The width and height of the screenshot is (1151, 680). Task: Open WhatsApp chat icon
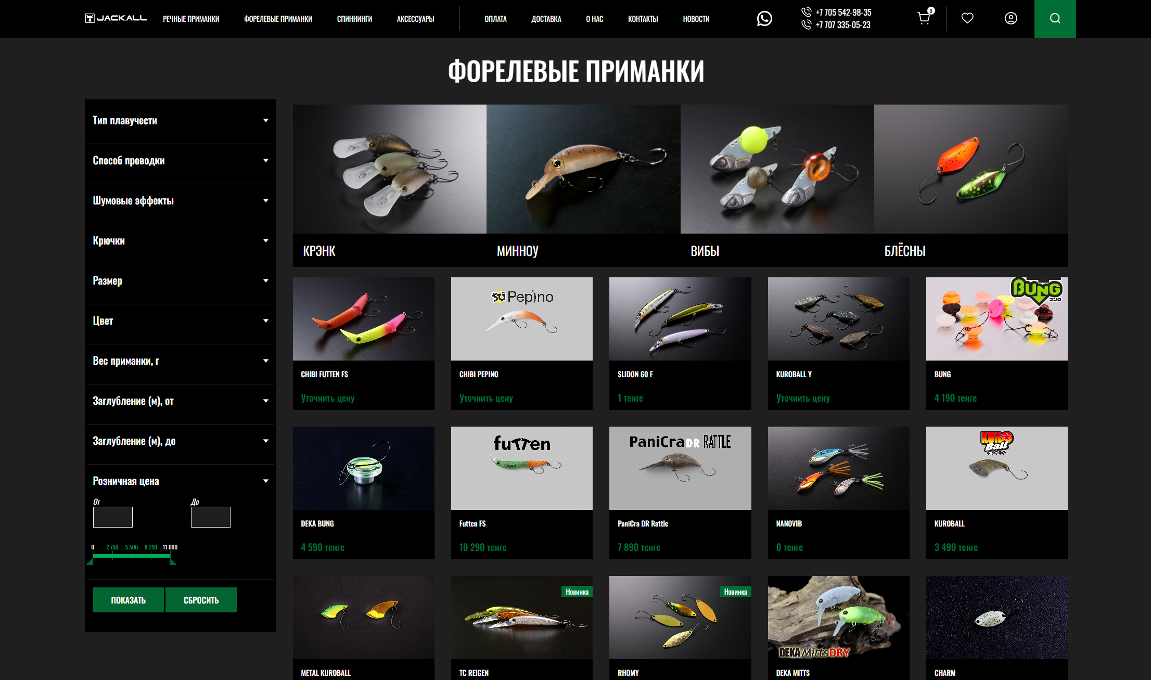(764, 19)
